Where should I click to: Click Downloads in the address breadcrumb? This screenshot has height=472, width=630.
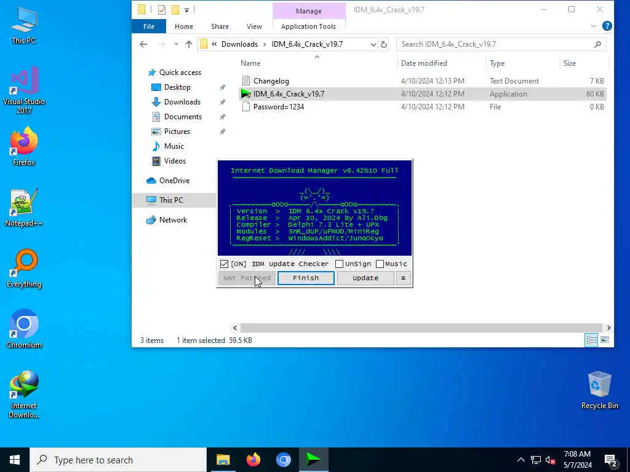(239, 44)
